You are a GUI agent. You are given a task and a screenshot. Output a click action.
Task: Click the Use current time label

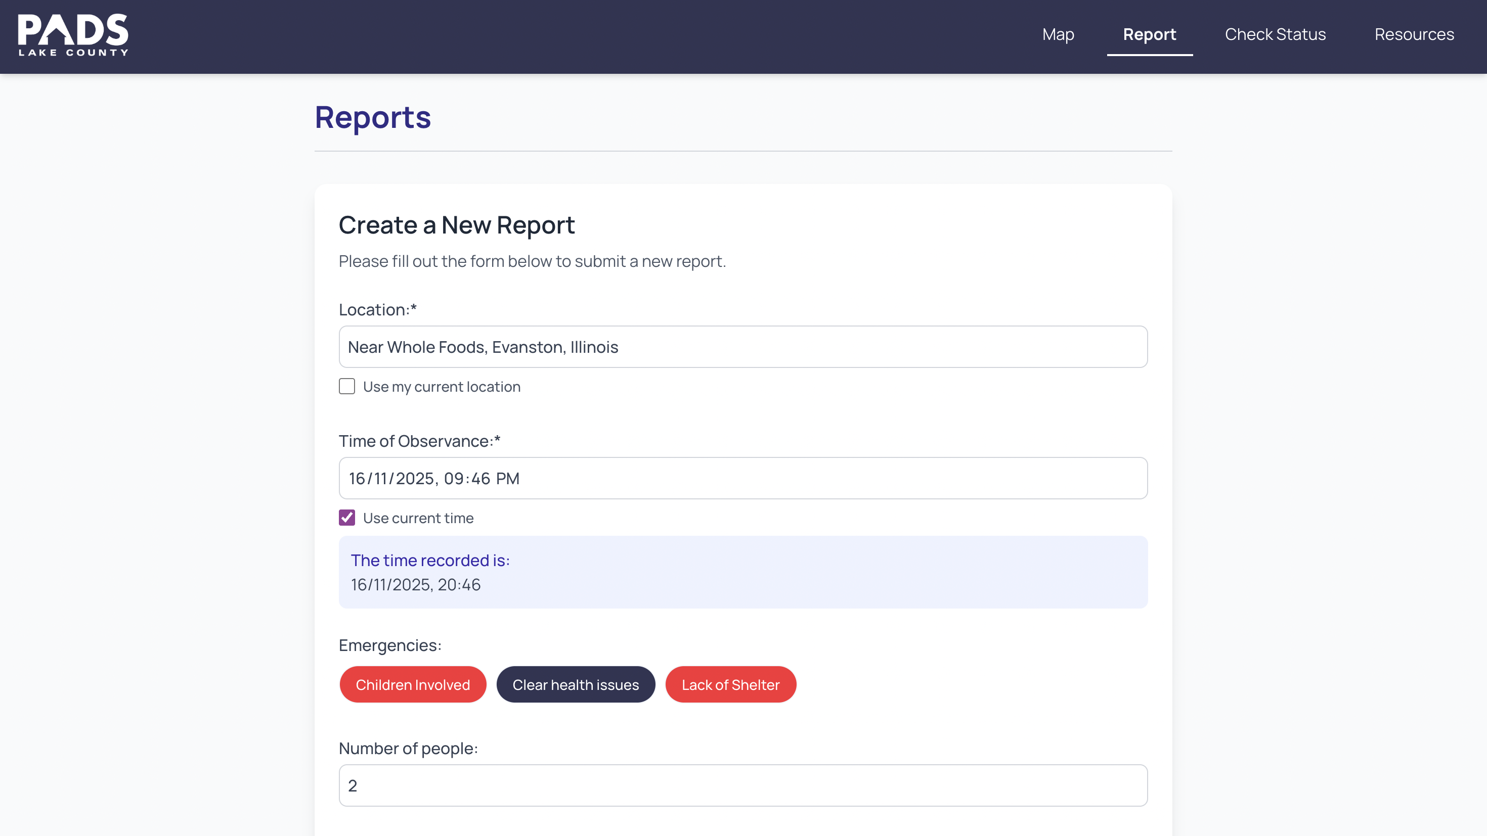coord(418,518)
